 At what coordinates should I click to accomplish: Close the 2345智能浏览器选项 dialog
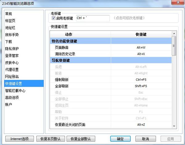[x=178, y=2]
